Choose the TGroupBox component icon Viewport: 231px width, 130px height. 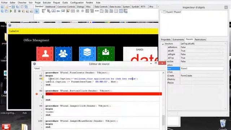click(x=101, y=11)
